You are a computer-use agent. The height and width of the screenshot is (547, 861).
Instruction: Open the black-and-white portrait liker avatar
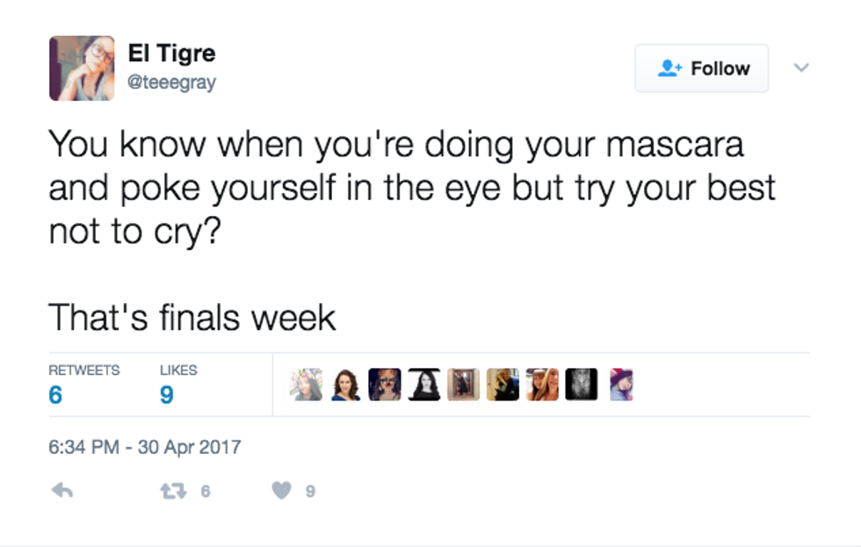tap(424, 385)
